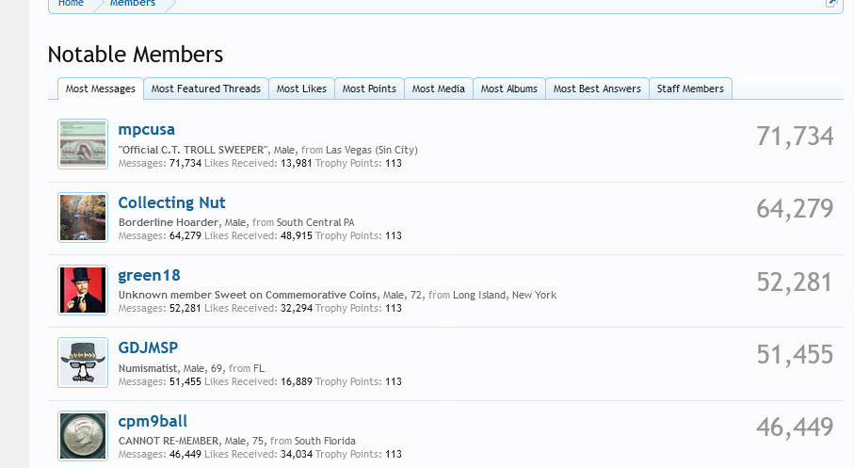
Task: Click Collecting Nut's forest avatar image
Action: [x=82, y=218]
